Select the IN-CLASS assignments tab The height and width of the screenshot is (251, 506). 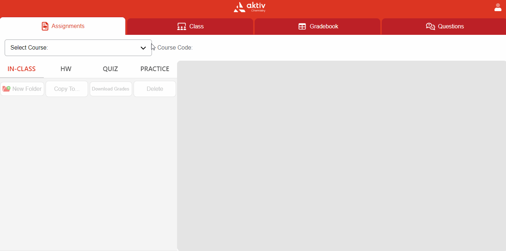click(22, 69)
